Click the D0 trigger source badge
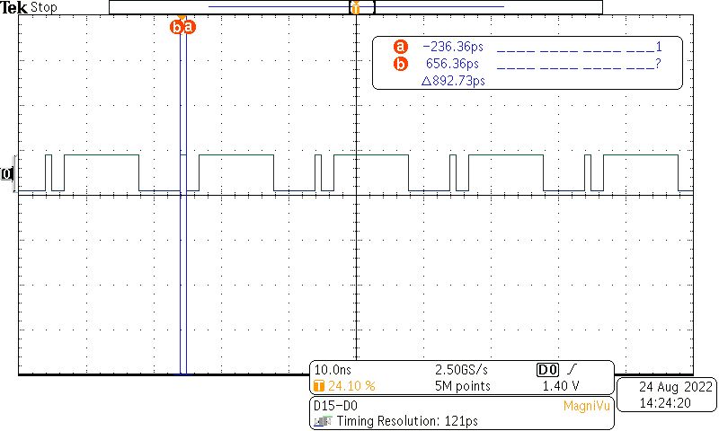The width and height of the screenshot is (719, 431). (547, 370)
